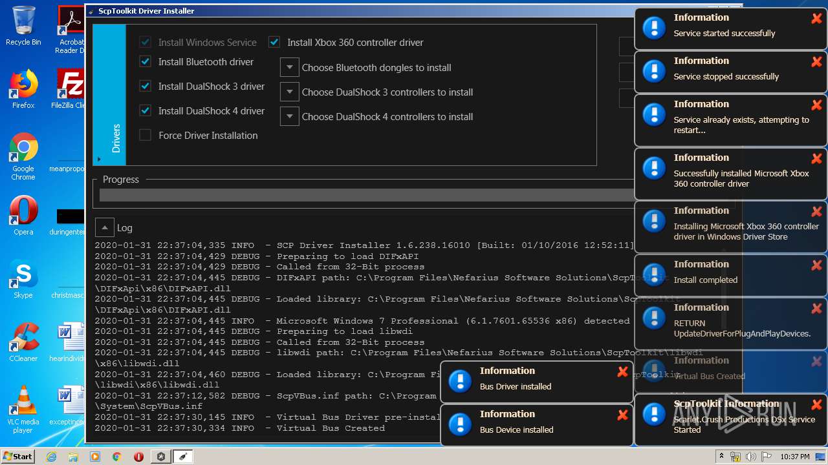
Task: Open 'Choose Bluetooth dongles to install' dropdown
Action: pyautogui.click(x=289, y=67)
